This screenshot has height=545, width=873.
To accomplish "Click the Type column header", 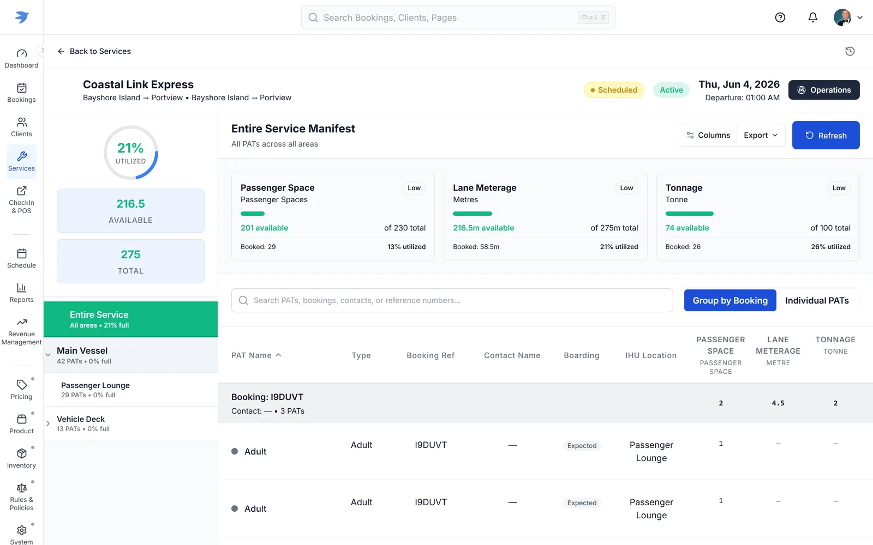I will click(361, 355).
